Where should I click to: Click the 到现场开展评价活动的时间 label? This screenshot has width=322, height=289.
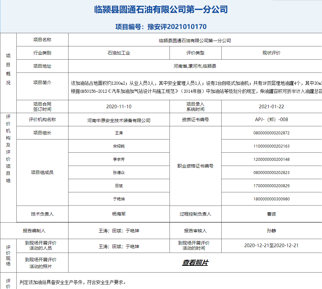tap(194, 246)
